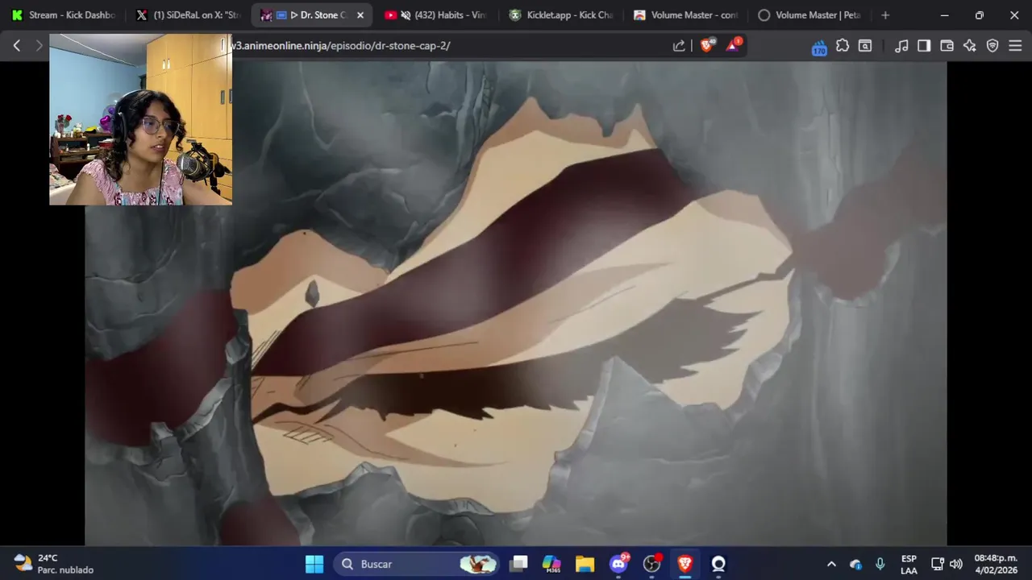Click the tab search icon in toolbar
The height and width of the screenshot is (580, 1032).
865,46
